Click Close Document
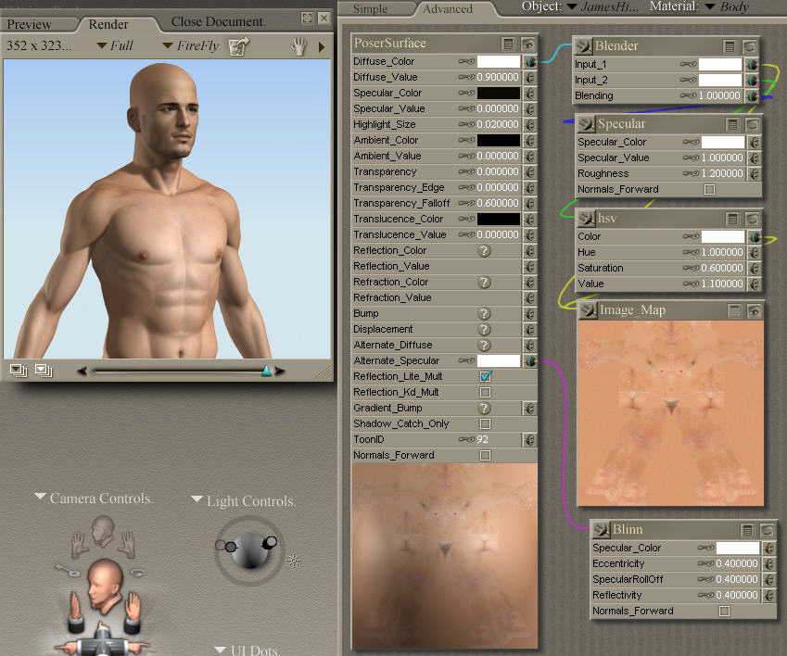Viewport: 787px width, 656px height. tap(218, 21)
